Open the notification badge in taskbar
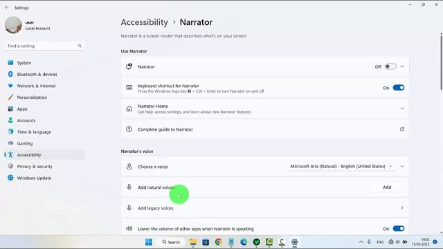Image resolution: width=443 pixels, height=249 pixels. [x=435, y=242]
